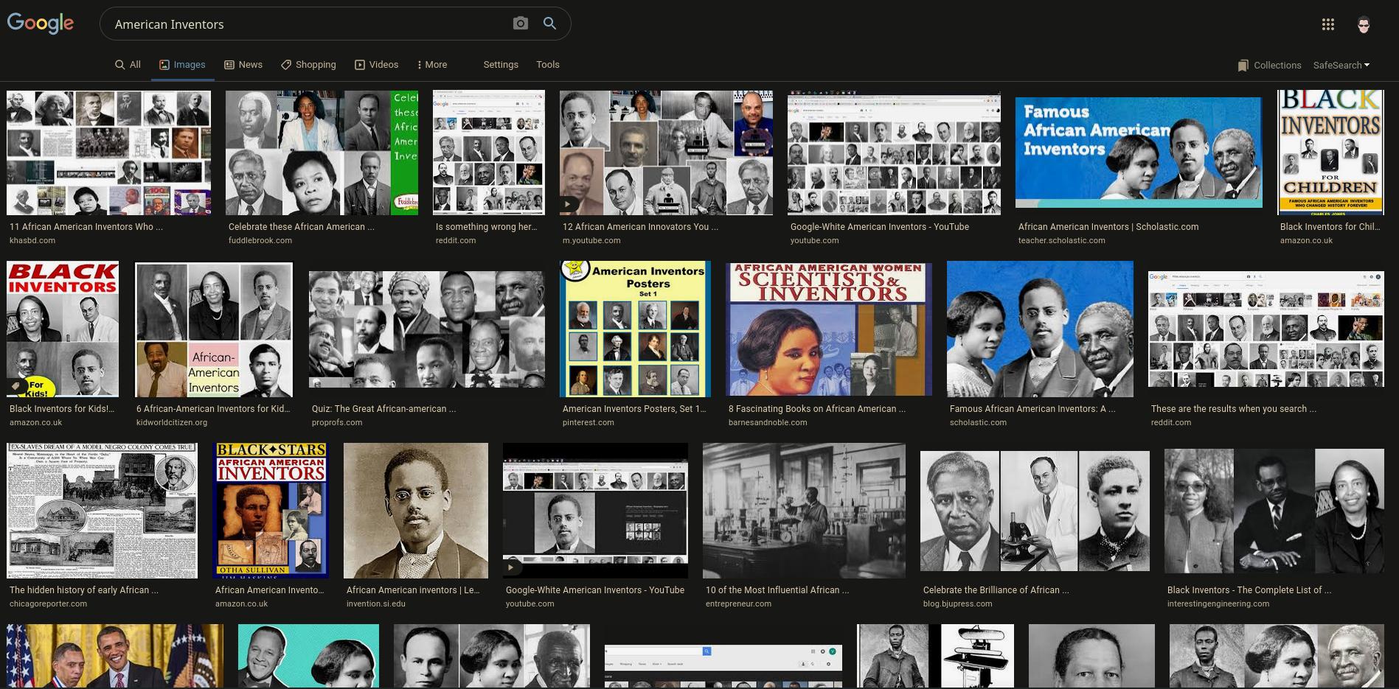1399x689 pixels.
Task: Open the reddit.com Is something wrong here thumbnail
Action: coord(489,153)
